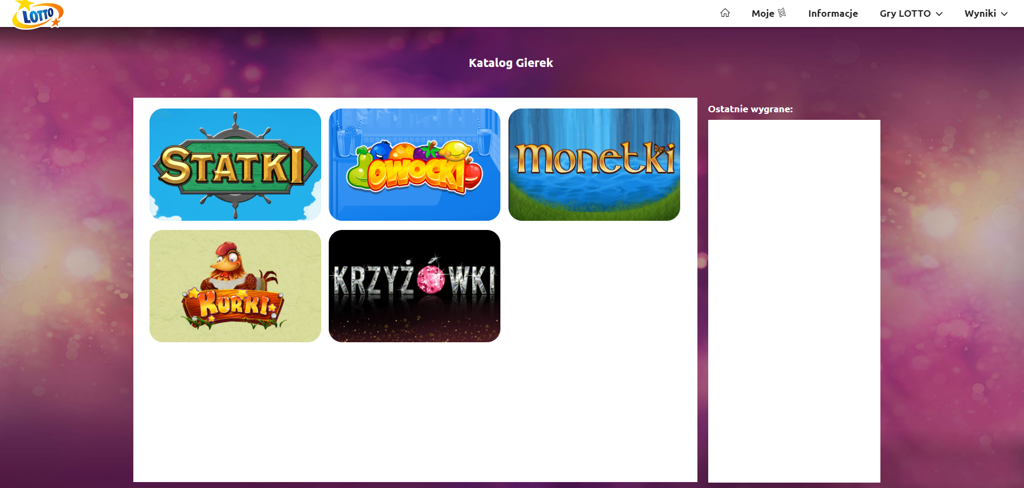Screen dimensions: 1024x488
Task: Open the Informacje page
Action: click(832, 13)
